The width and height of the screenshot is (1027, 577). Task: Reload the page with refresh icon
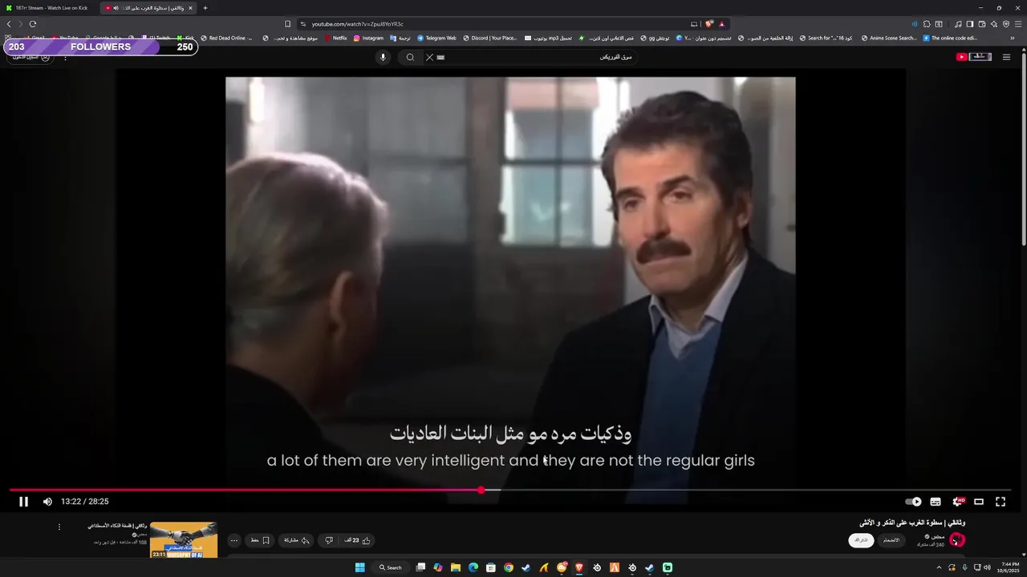(x=33, y=24)
